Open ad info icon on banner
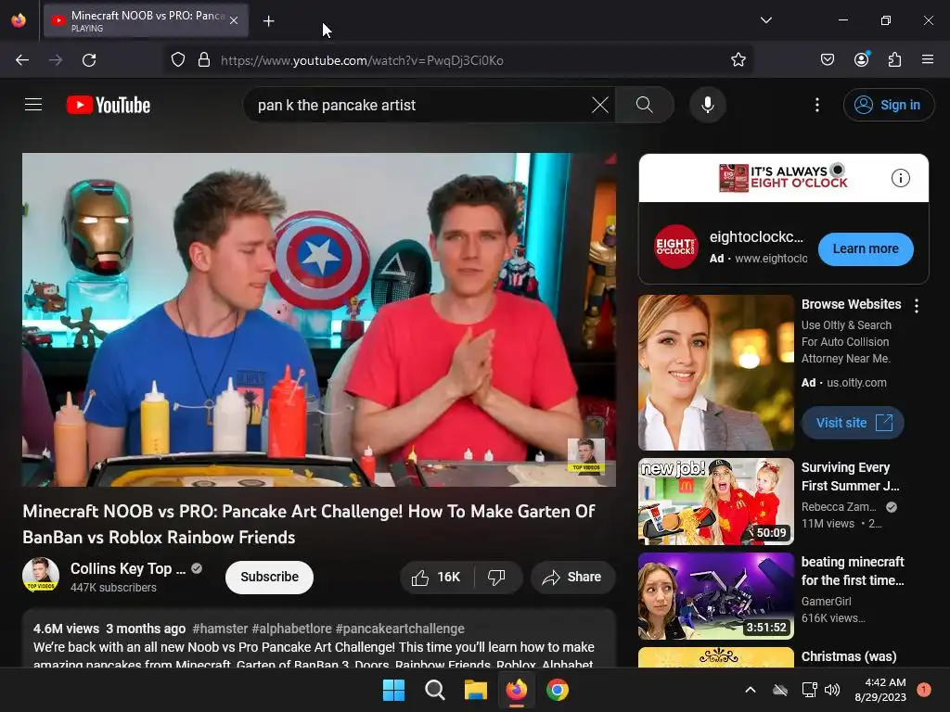The width and height of the screenshot is (950, 712). [900, 178]
